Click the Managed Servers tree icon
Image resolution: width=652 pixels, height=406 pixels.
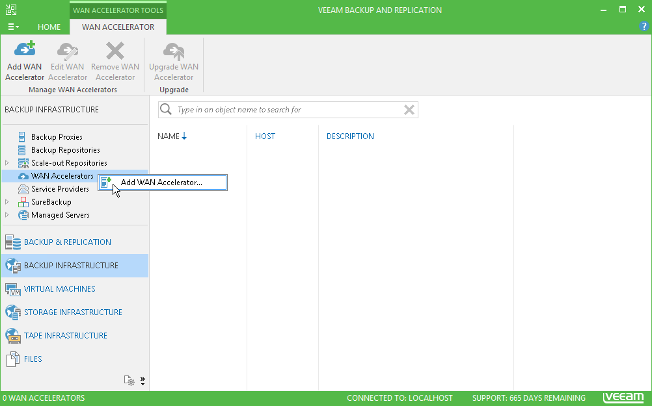coord(23,215)
